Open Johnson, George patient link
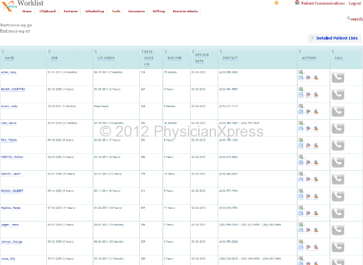 point(12,242)
